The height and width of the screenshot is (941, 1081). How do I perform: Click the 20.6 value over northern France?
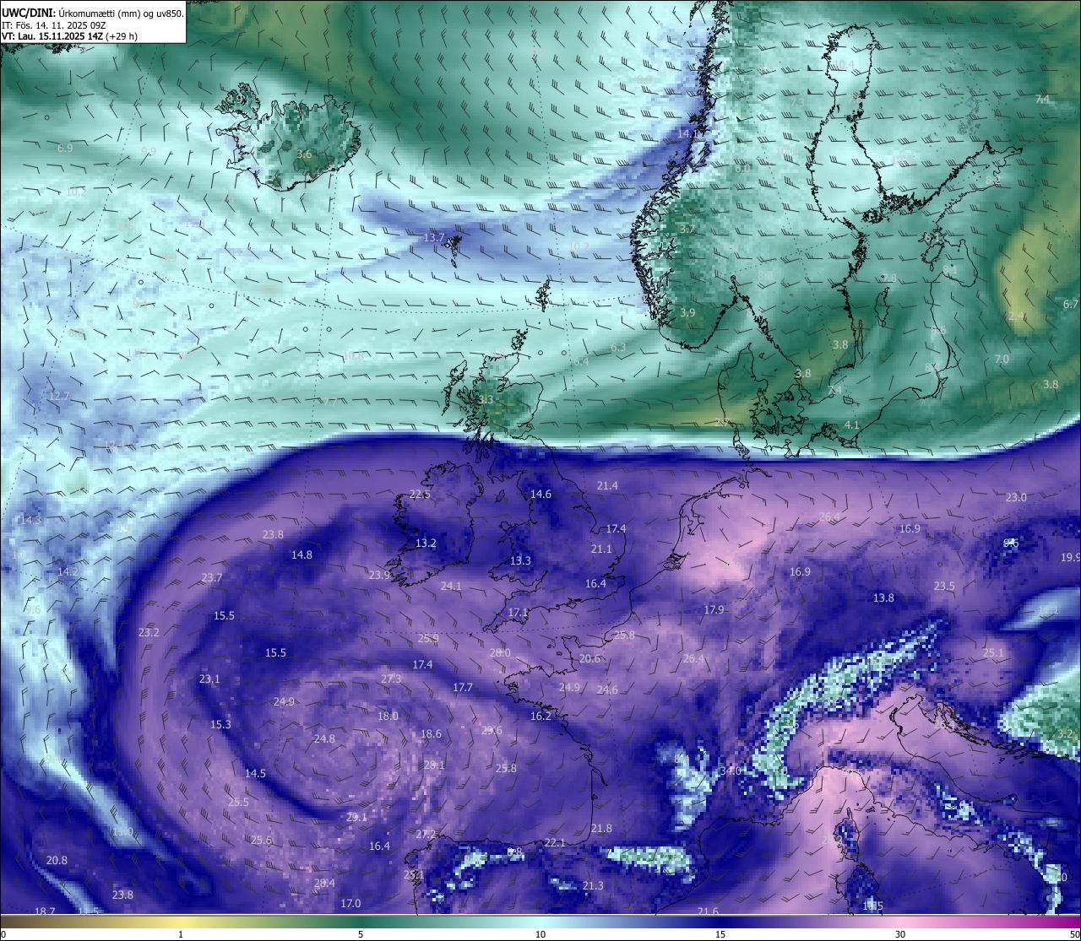click(x=589, y=659)
